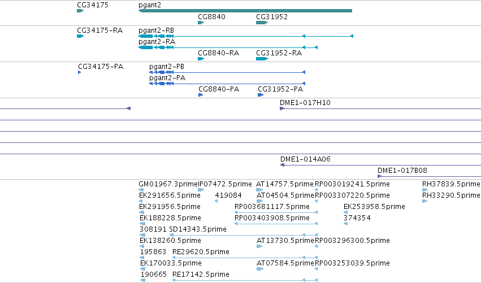Pick the 374354 feature label

[357, 218]
